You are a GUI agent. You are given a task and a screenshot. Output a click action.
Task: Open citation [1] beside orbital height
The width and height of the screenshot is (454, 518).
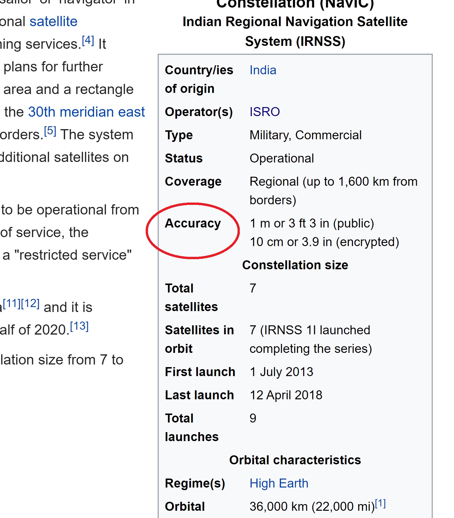tap(380, 503)
